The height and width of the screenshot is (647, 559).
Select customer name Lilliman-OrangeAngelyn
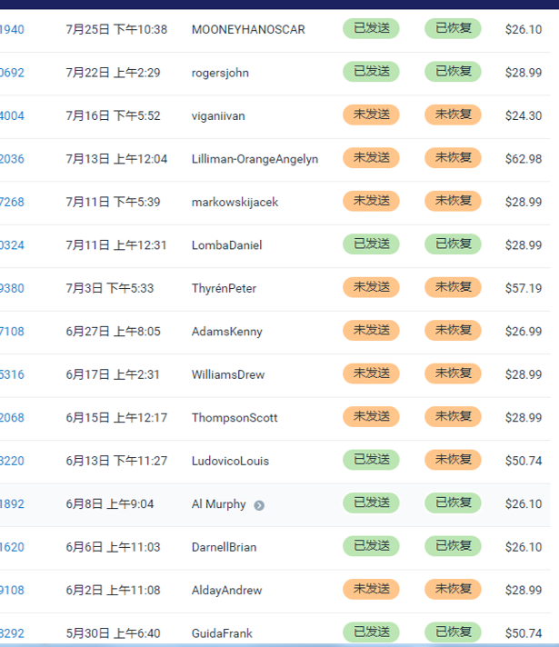coord(255,159)
